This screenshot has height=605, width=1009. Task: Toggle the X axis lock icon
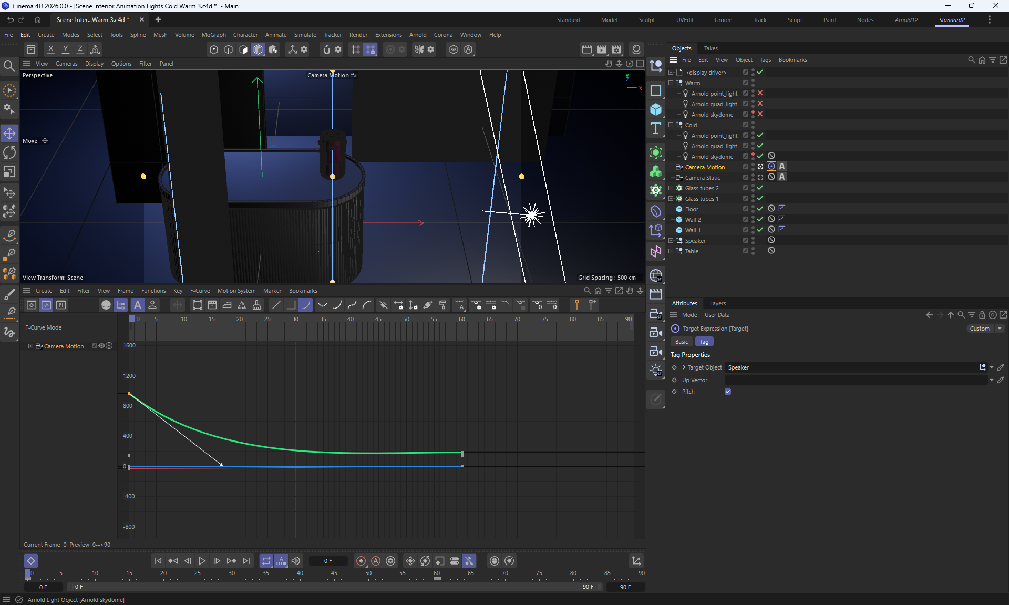[50, 49]
